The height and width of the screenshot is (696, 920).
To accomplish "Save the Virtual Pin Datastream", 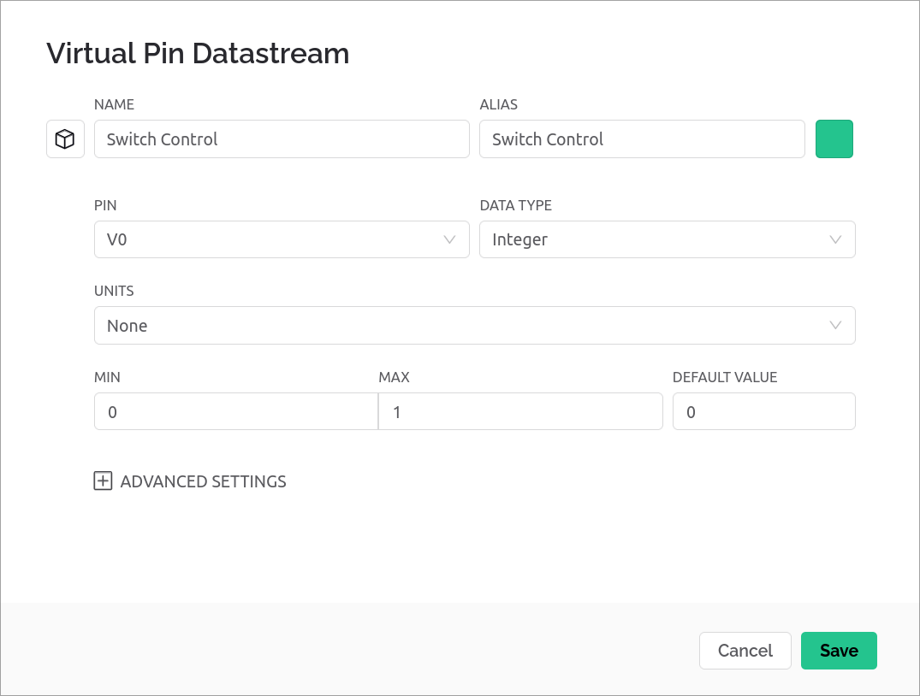I will [839, 651].
